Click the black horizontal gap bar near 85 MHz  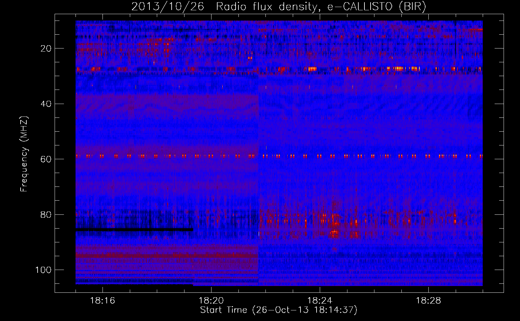[x=134, y=230]
